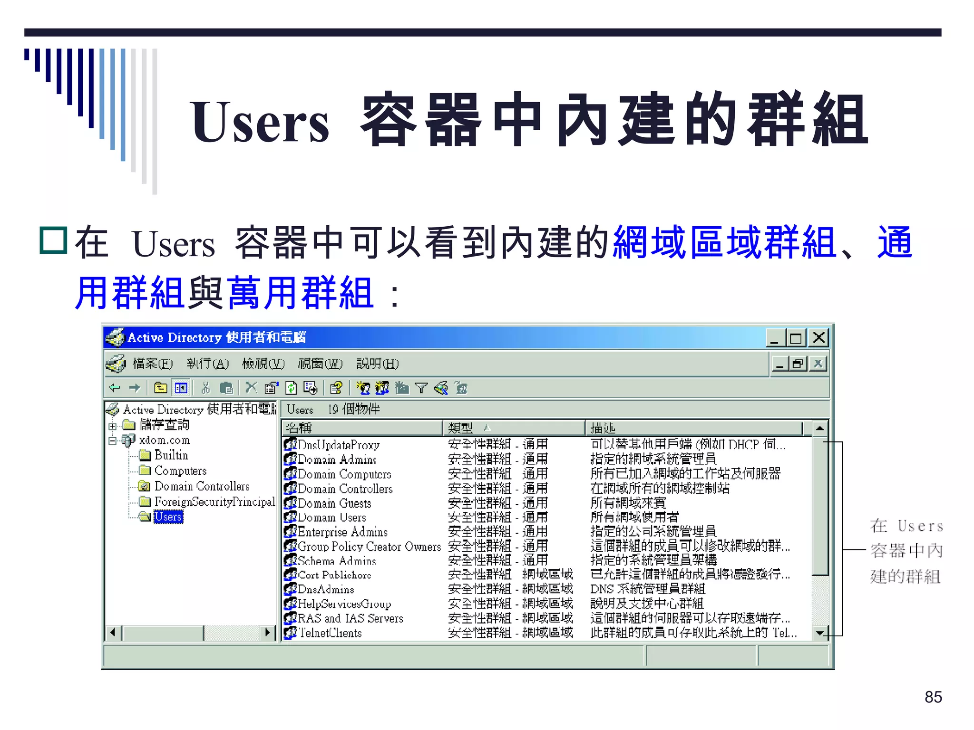The width and height of the screenshot is (974, 730).
Task: Select Domain Users group
Action: 325,517
